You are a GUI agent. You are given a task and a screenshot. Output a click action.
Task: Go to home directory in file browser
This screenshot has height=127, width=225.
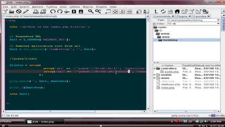(177, 11)
